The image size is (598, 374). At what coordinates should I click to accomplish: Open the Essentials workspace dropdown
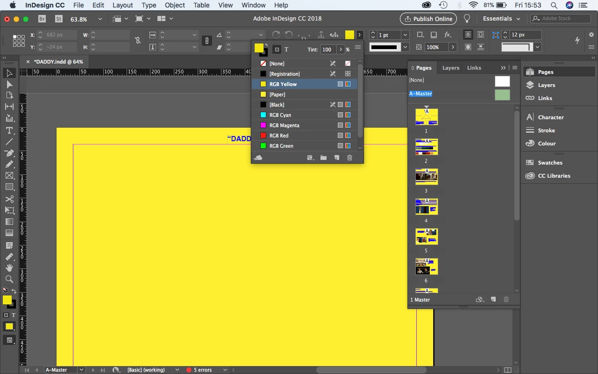tap(502, 19)
